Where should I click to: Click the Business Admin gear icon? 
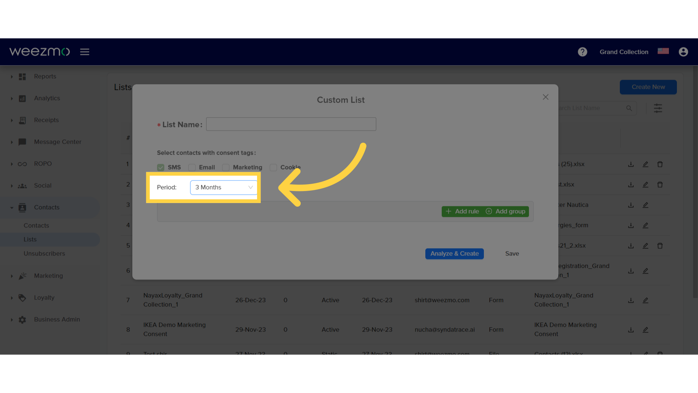tap(22, 319)
